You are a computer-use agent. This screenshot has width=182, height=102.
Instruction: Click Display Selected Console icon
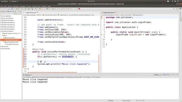pos(169,75)
